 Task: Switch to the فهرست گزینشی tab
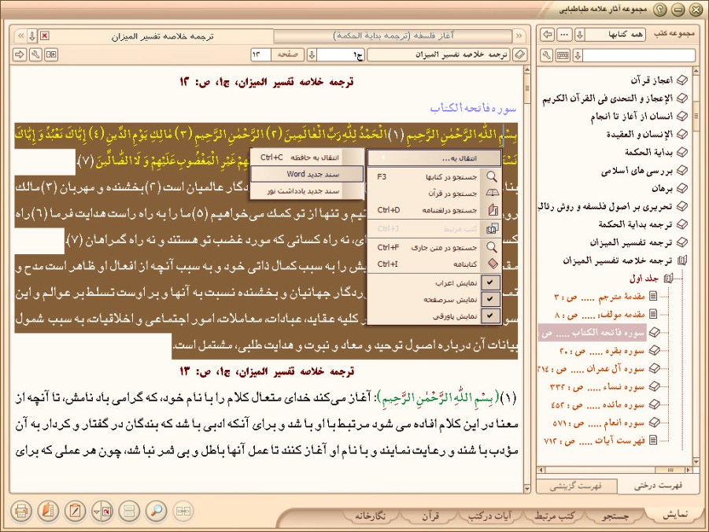point(575,486)
